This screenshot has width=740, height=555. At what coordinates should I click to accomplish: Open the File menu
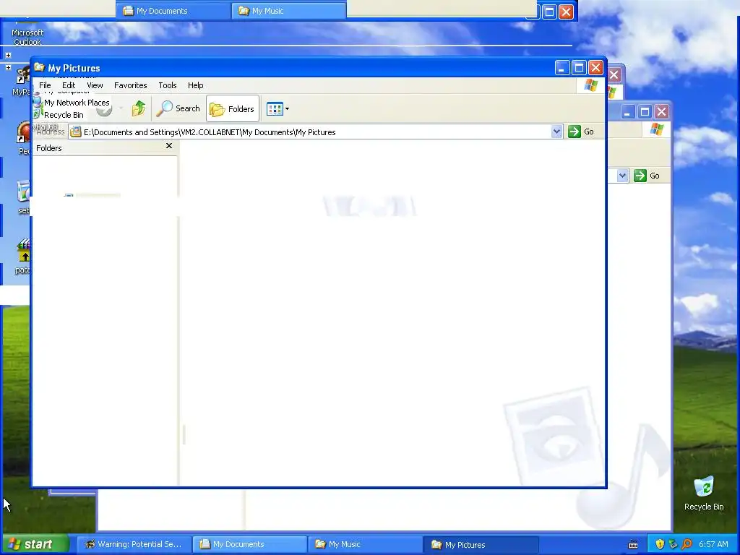pos(45,85)
